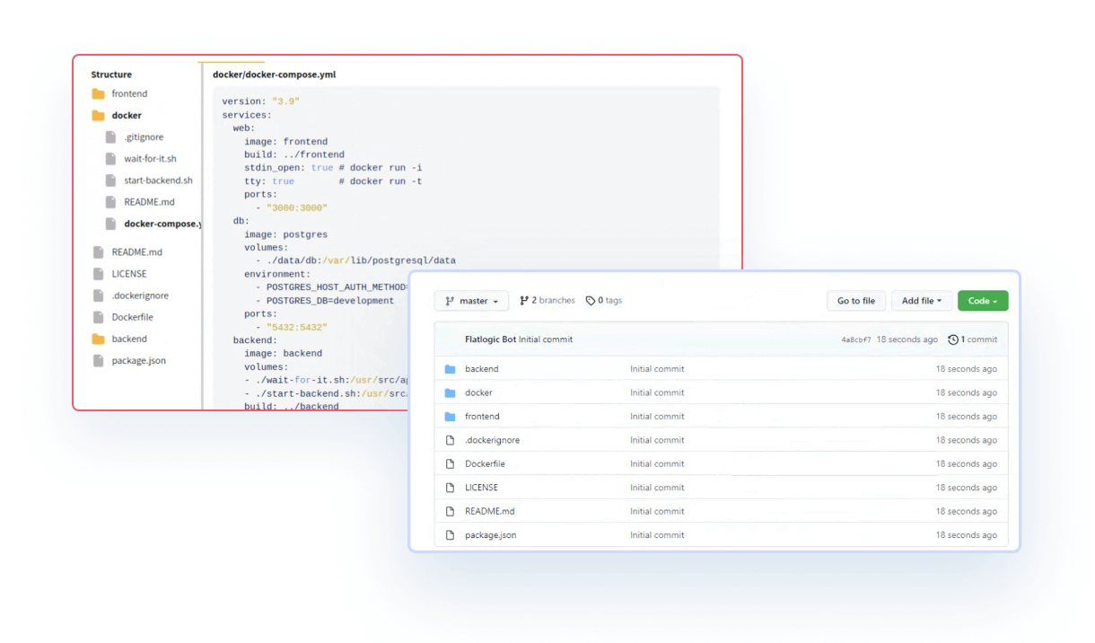This screenshot has height=643, width=1095.
Task: Select start-backend.sh in the Structure tree
Action: point(158,181)
